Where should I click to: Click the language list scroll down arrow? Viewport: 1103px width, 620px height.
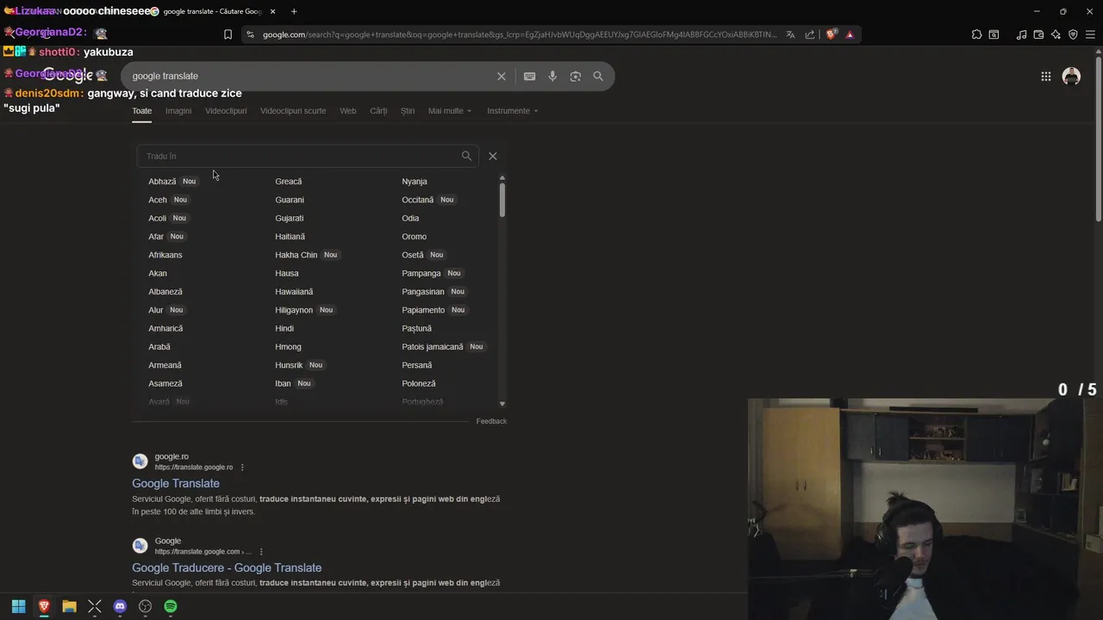tap(502, 404)
